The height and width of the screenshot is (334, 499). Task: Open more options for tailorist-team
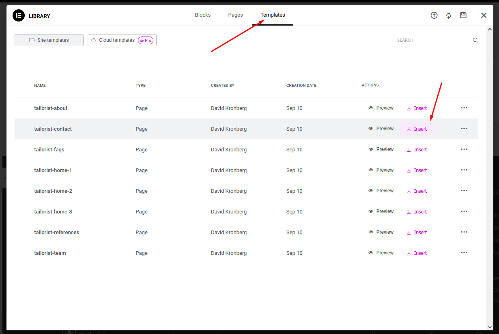coord(464,253)
